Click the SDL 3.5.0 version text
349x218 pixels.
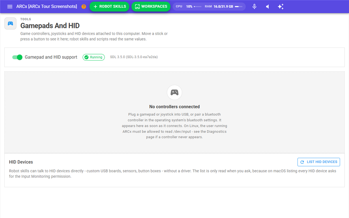(x=134, y=57)
